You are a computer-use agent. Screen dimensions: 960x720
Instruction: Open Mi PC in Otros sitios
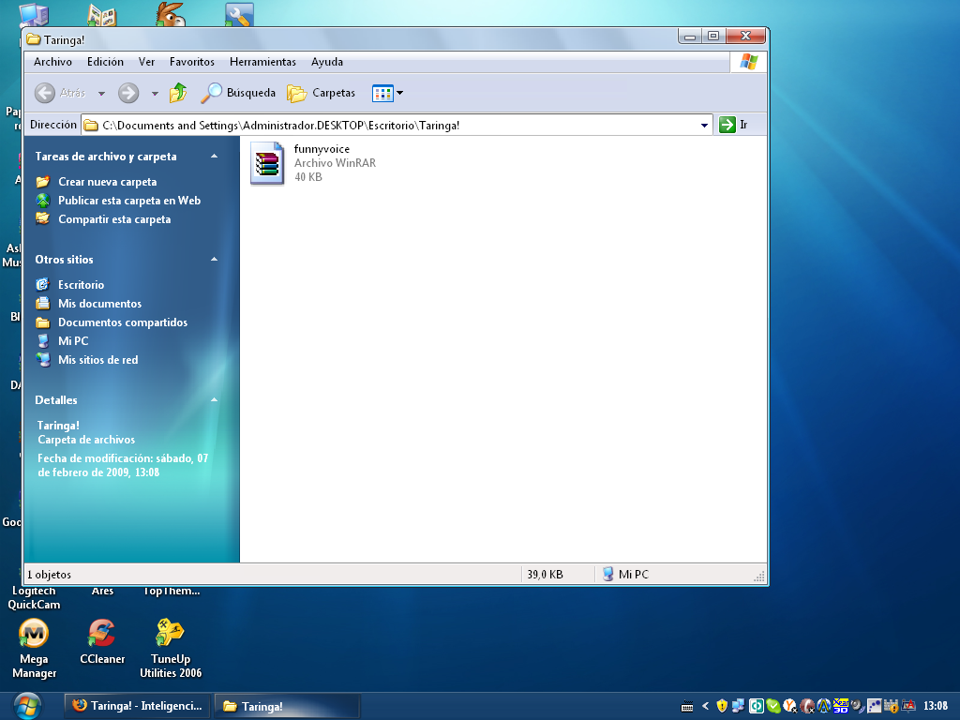(73, 341)
